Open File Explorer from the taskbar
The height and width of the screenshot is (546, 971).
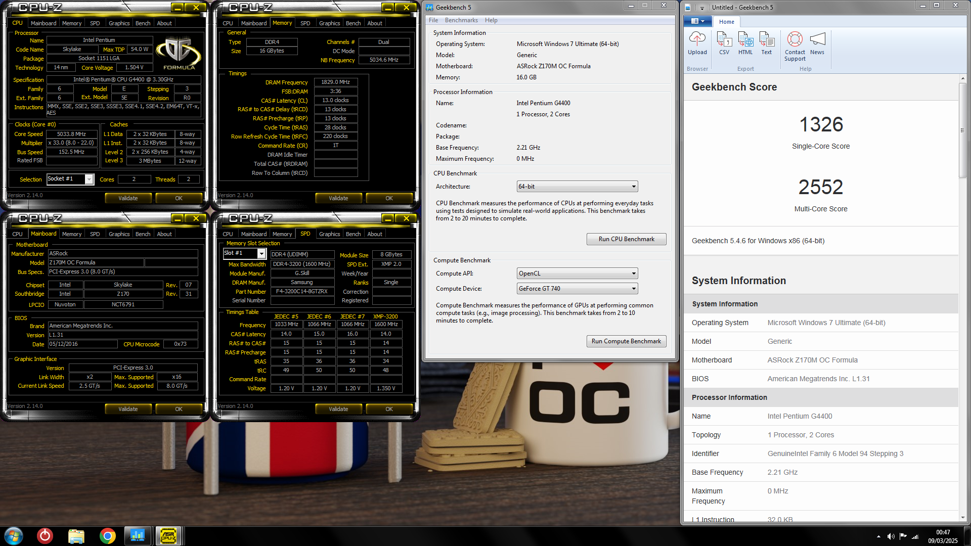coord(76,536)
